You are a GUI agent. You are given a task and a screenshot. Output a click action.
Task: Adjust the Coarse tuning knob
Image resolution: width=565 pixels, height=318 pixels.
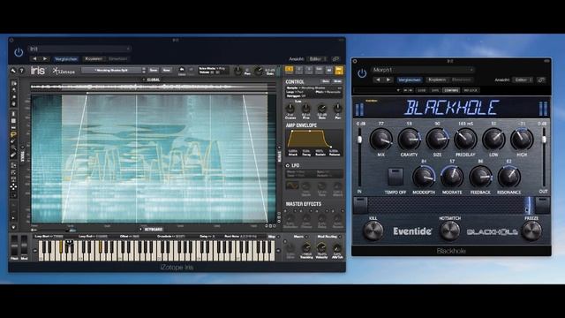click(x=290, y=109)
